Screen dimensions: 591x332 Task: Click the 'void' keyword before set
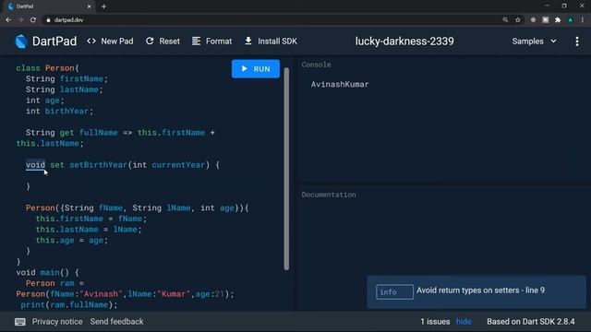point(35,165)
